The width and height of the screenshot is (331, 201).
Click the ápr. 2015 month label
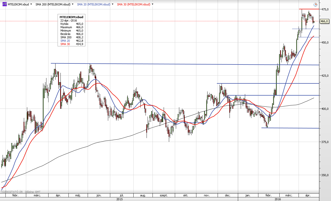click(58, 196)
